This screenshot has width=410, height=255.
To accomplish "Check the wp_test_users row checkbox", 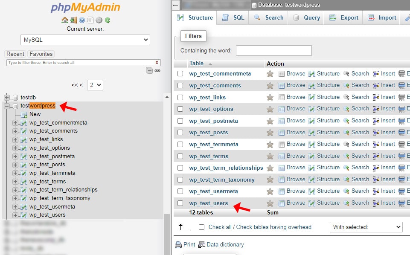I will click(180, 203).
